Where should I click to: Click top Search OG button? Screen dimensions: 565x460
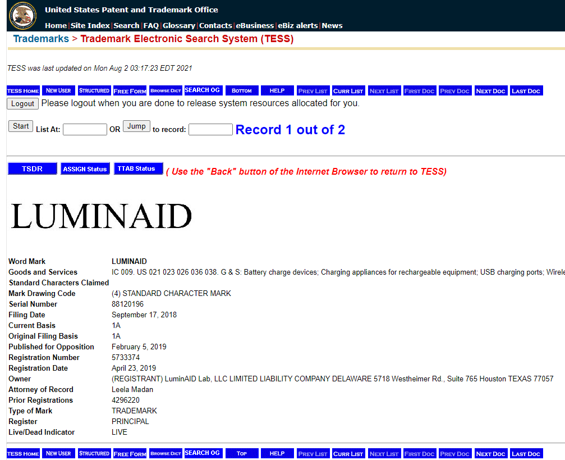coord(204,90)
